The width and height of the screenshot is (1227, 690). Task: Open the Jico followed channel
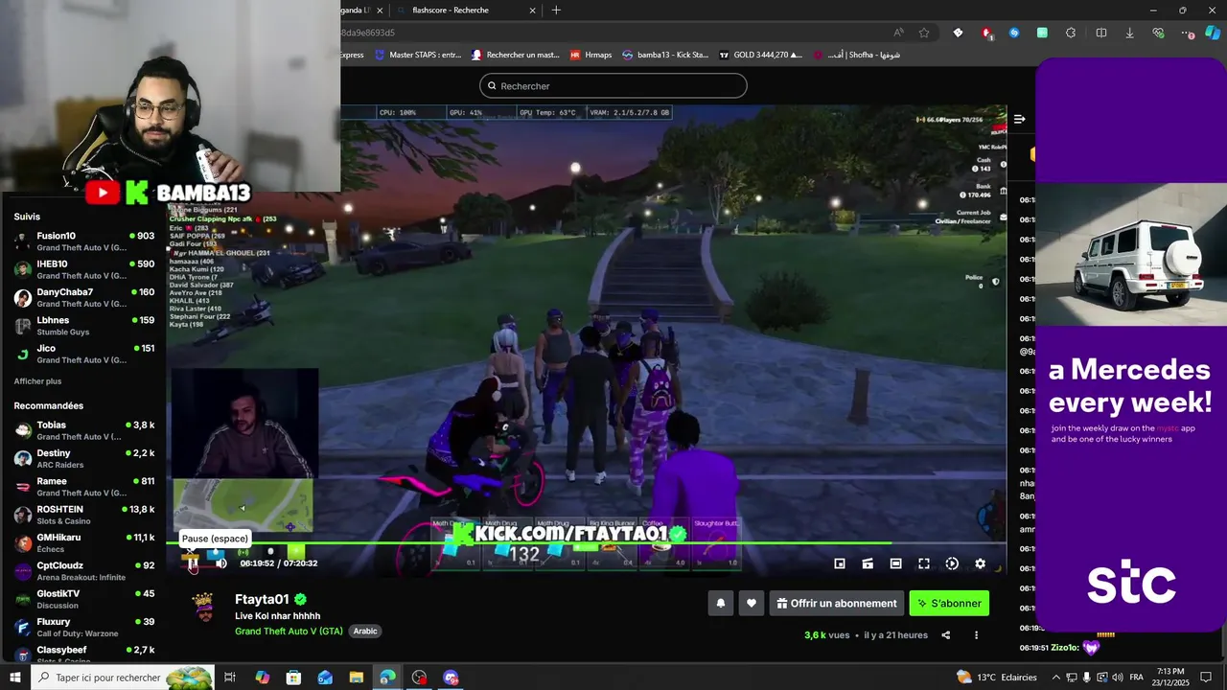(x=83, y=355)
